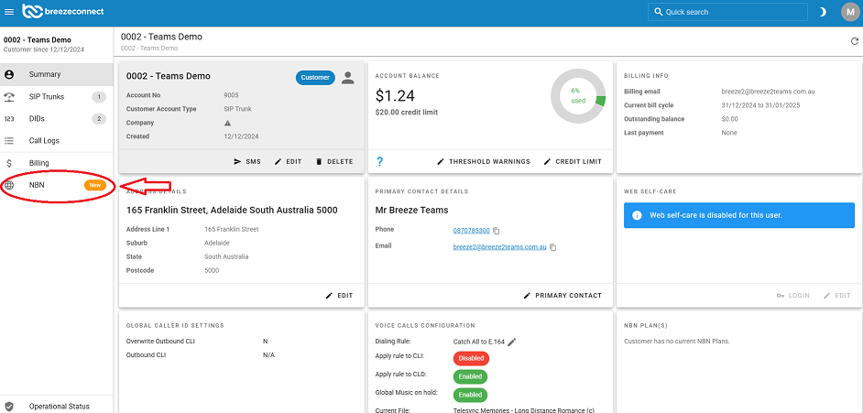
Task: Open NBN in the sidebar
Action: pos(57,185)
